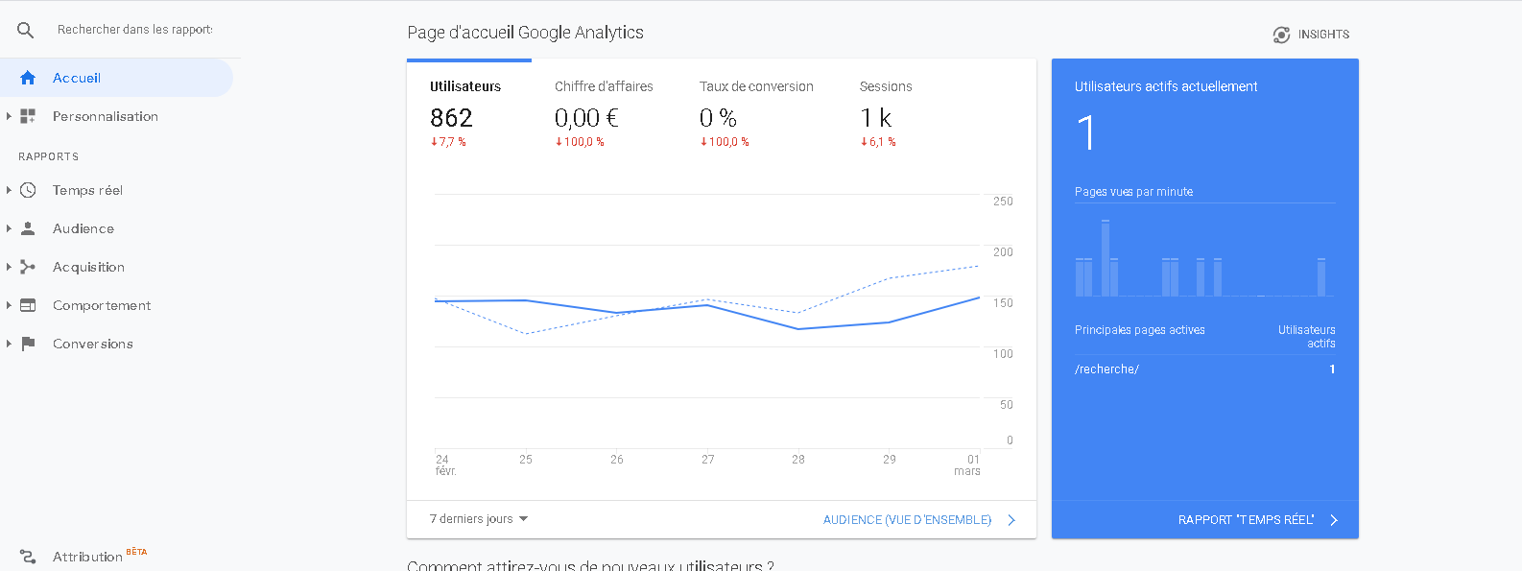Screen dimensions: 1522x571
Task: Click the Temps réel clock icon
Action: 28,190
